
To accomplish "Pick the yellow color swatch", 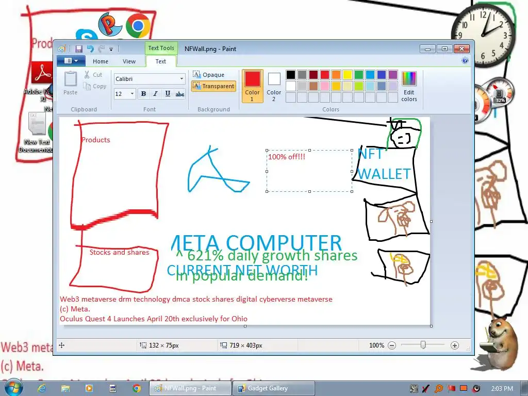I will pyautogui.click(x=348, y=74).
